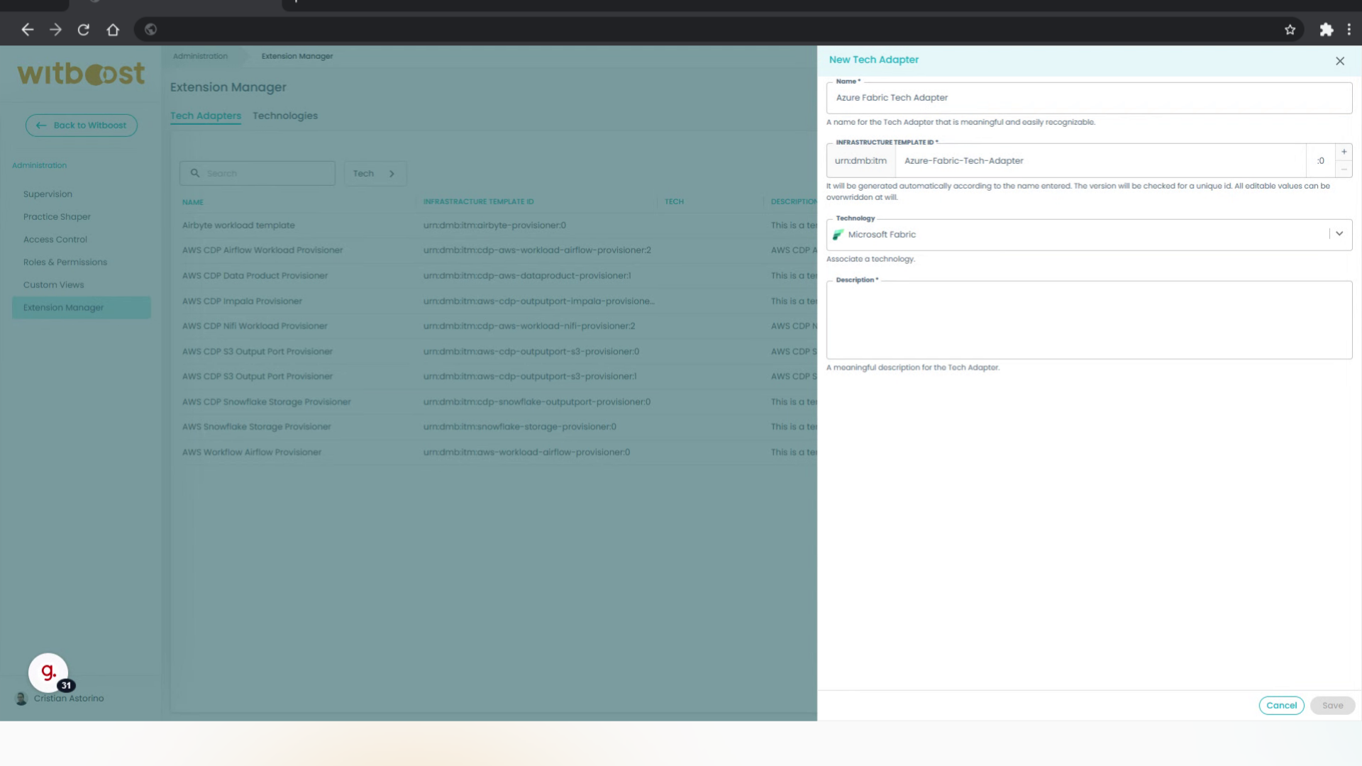Viewport: 1362px width, 766px height.
Task: Select the Tech Adapters tab
Action: pyautogui.click(x=205, y=116)
